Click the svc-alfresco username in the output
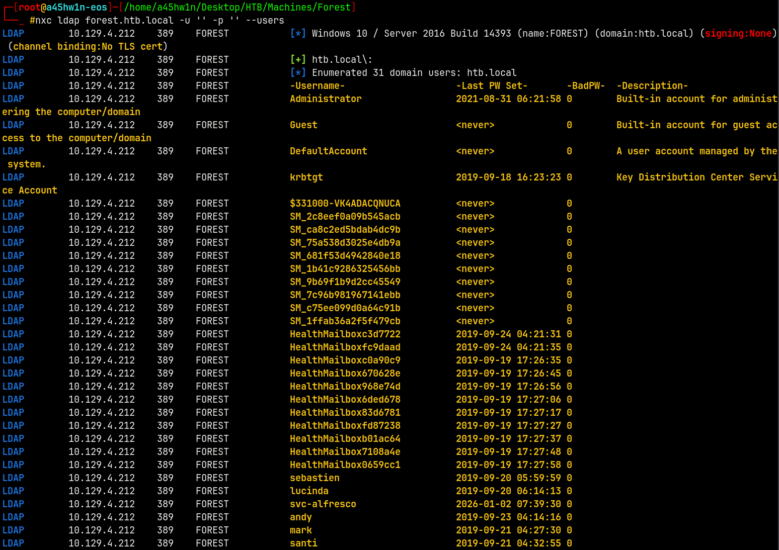This screenshot has width=779, height=550. tap(323, 504)
